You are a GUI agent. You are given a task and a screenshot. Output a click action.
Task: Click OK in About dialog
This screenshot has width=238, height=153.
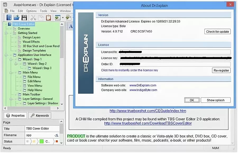[192, 100]
